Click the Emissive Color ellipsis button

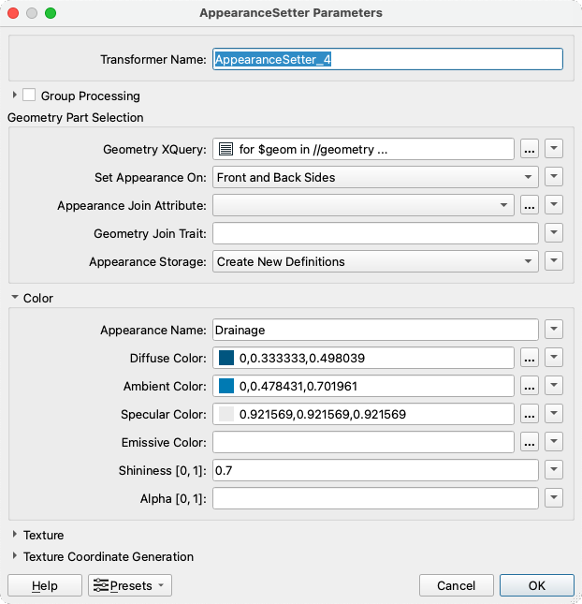pos(530,442)
